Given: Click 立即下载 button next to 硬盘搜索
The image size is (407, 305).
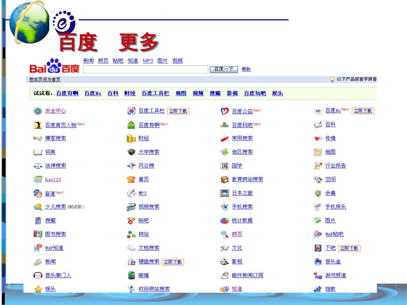Looking at the screenshot, I should tap(173, 262).
